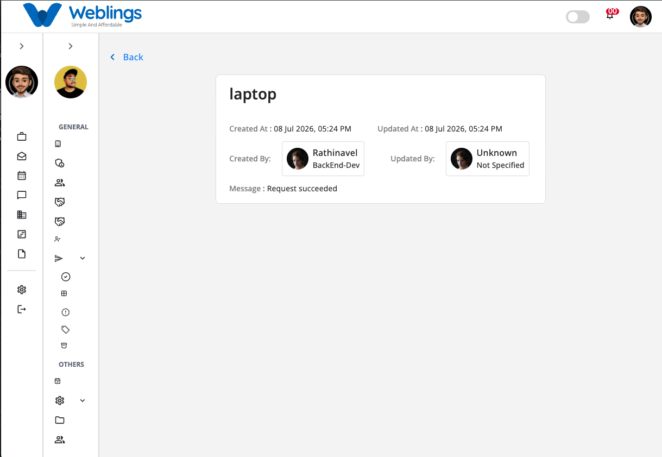The image size is (662, 457).
Task: Click the "Request succeeded" message text
Action: pyautogui.click(x=302, y=189)
